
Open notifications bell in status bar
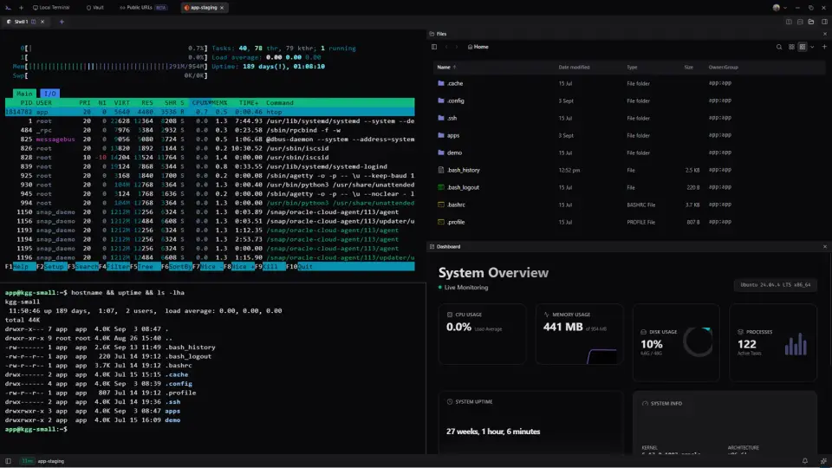click(x=805, y=461)
